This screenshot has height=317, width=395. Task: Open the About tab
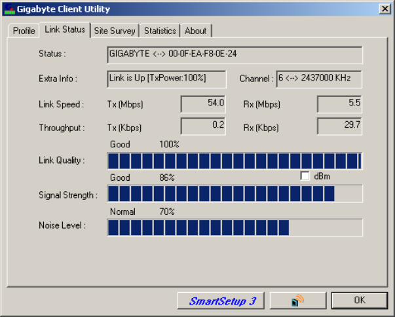tap(196, 31)
